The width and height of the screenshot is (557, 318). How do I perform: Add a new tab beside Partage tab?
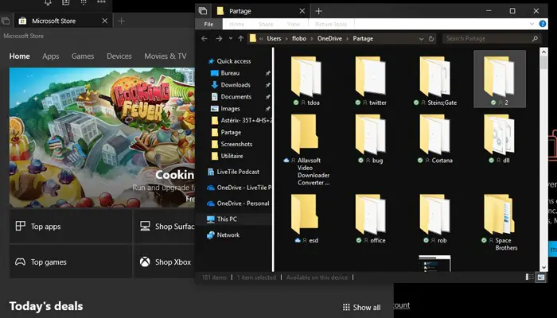click(318, 11)
